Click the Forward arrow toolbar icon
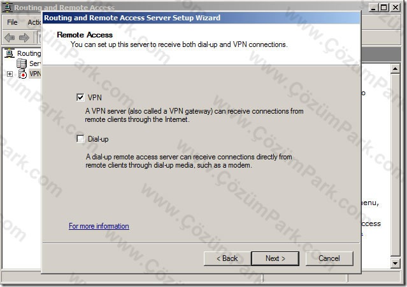Image resolution: width=407 pixels, height=287 pixels. 24,38
